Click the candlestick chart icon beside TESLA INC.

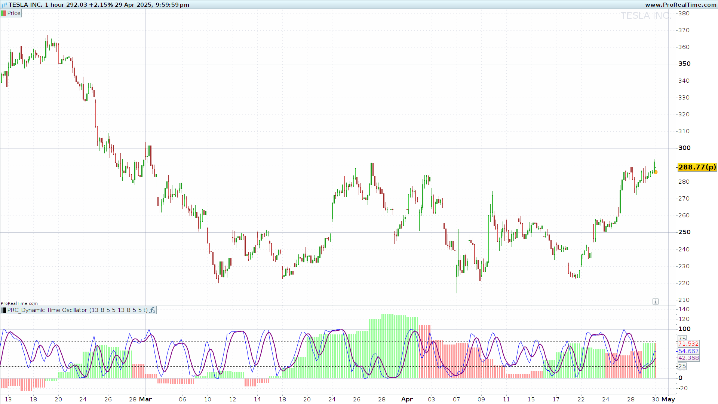[x=4, y=5]
